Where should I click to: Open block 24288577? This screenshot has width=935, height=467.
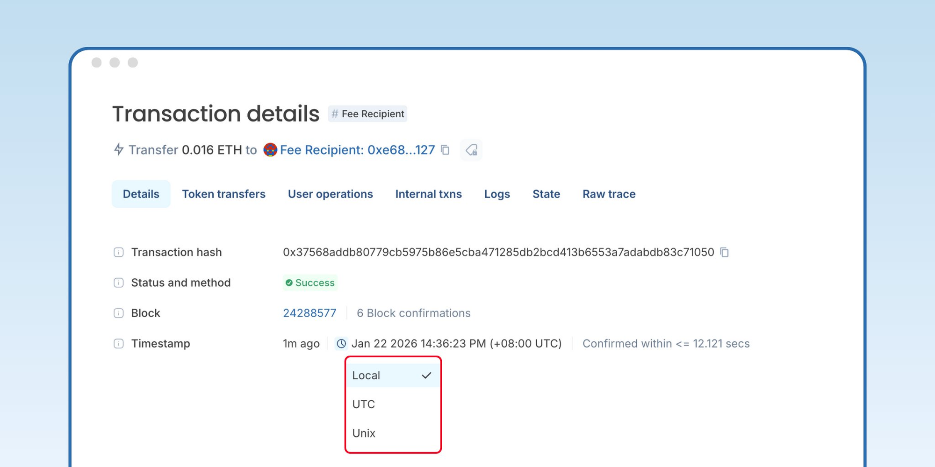pos(309,313)
